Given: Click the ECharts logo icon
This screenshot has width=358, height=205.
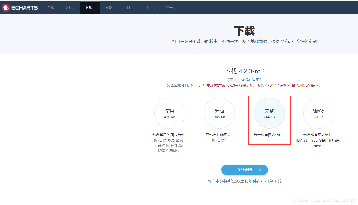Looking at the screenshot, I should pos(6,8).
